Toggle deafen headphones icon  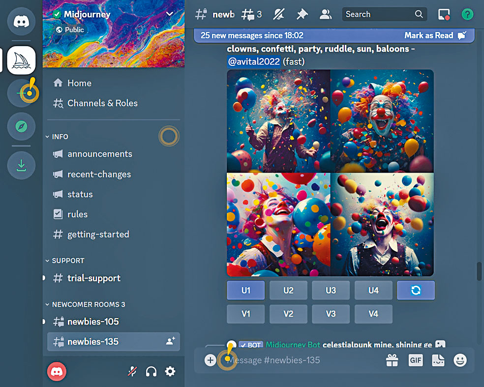coord(151,371)
